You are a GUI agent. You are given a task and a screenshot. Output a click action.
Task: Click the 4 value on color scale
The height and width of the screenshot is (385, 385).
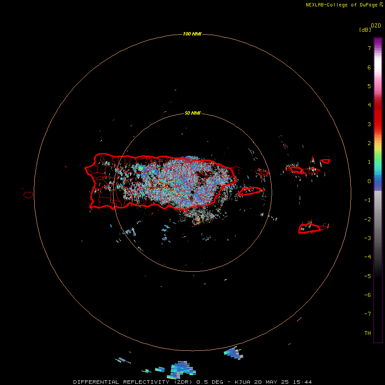[x=369, y=105]
